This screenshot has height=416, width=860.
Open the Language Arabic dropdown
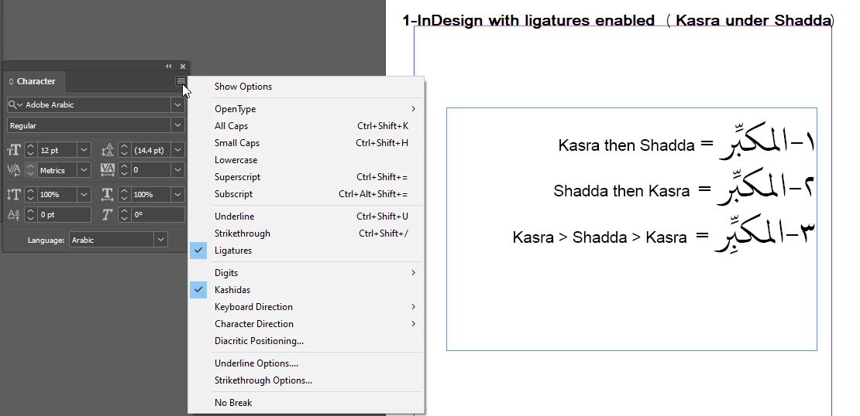[160, 240]
